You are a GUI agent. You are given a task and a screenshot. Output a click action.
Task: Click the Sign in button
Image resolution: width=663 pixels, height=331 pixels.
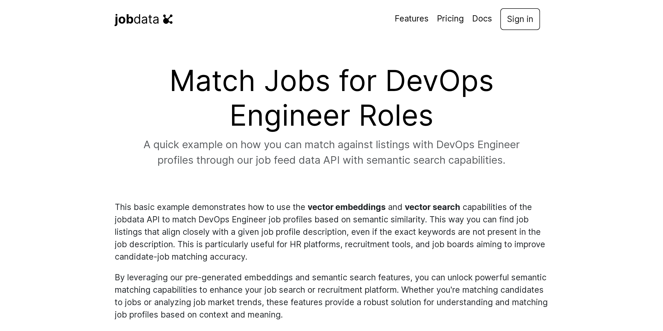coord(520,19)
